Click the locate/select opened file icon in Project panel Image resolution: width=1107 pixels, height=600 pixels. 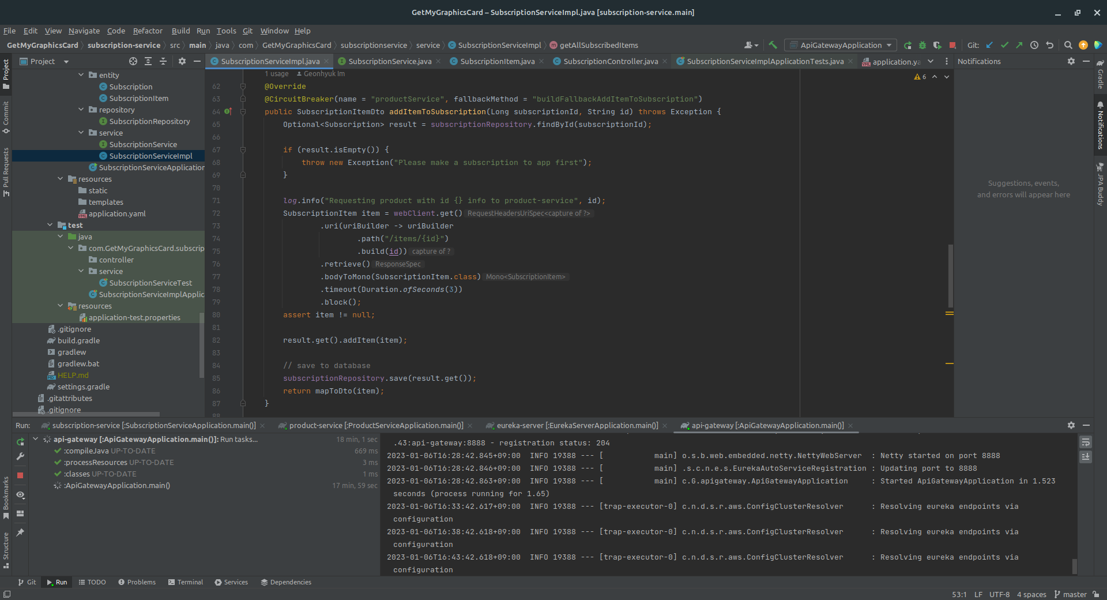tap(133, 61)
